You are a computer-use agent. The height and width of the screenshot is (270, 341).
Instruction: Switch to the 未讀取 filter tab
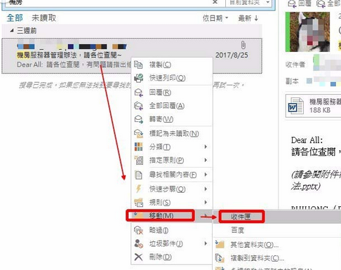pyautogui.click(x=44, y=18)
